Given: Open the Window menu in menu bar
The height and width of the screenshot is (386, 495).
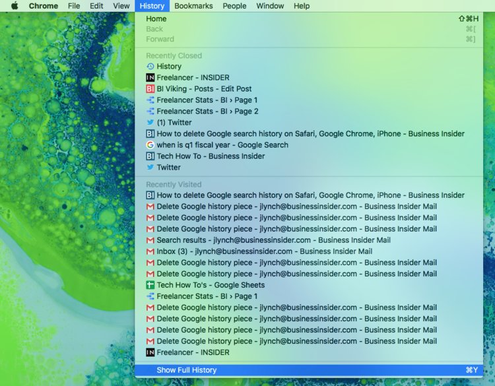Looking at the screenshot, I should tap(270, 6).
